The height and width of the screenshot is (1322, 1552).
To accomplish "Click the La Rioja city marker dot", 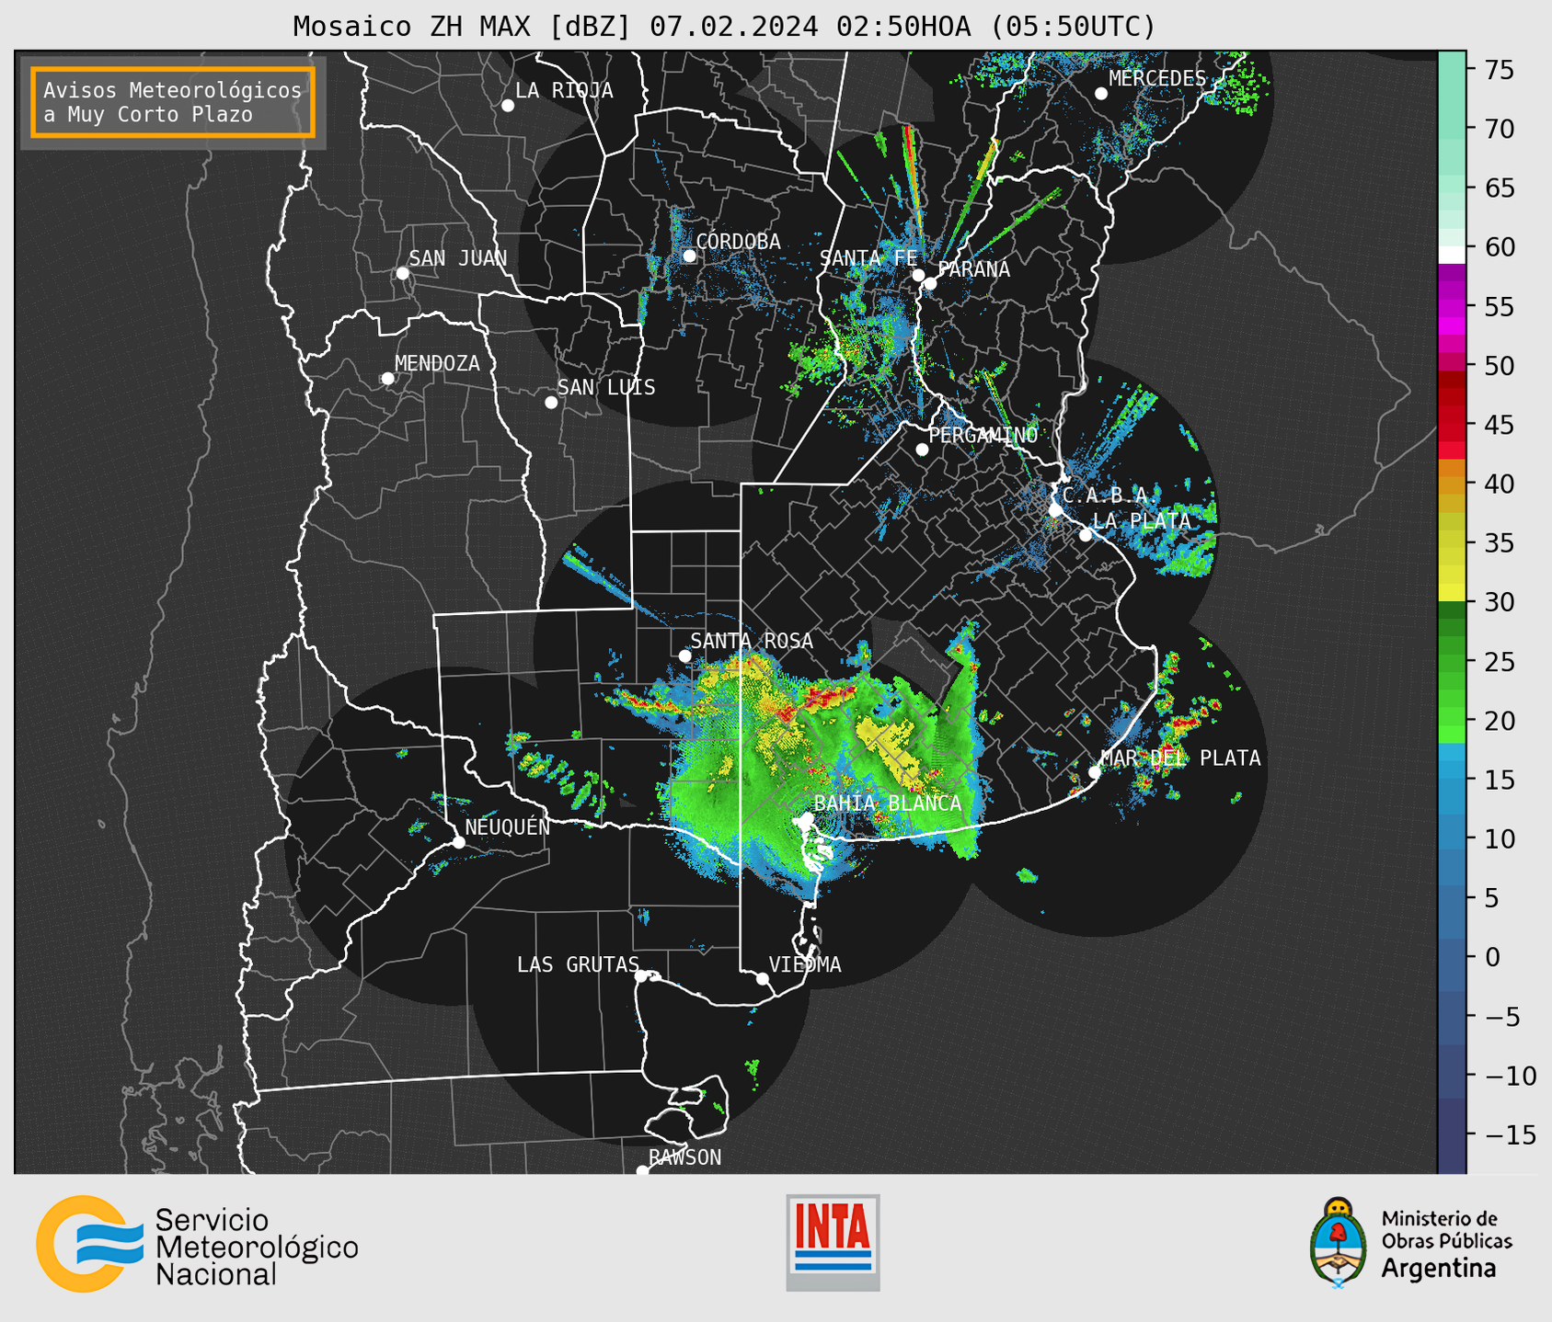I will pyautogui.click(x=508, y=106).
